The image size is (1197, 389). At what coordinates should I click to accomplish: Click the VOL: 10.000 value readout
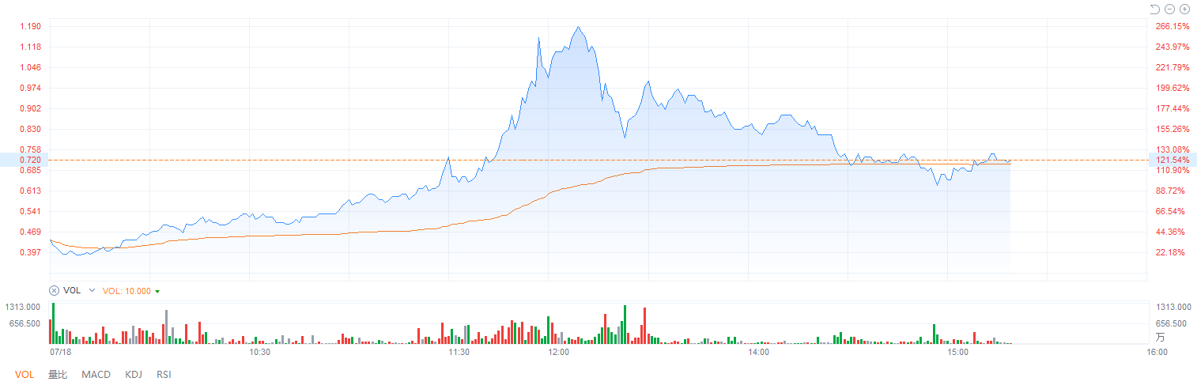(x=128, y=290)
